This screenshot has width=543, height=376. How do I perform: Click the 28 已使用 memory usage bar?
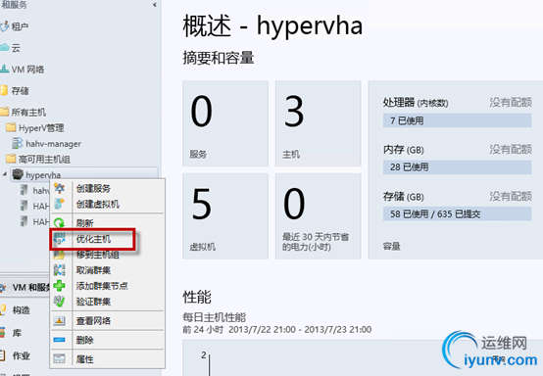coord(457,167)
